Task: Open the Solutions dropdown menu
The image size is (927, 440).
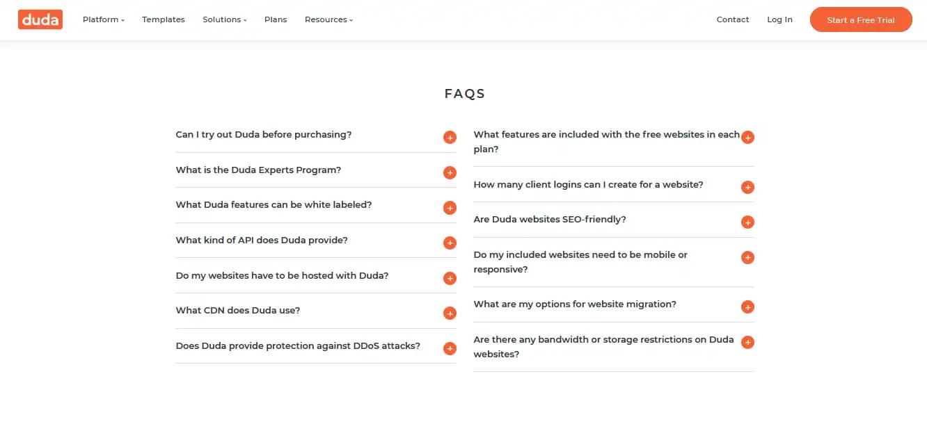Action: (225, 19)
